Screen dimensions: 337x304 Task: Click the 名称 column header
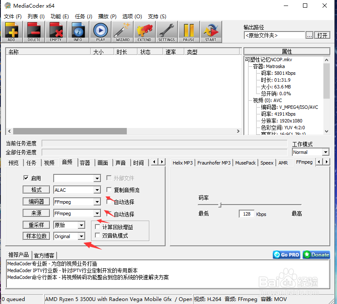tap(48, 52)
